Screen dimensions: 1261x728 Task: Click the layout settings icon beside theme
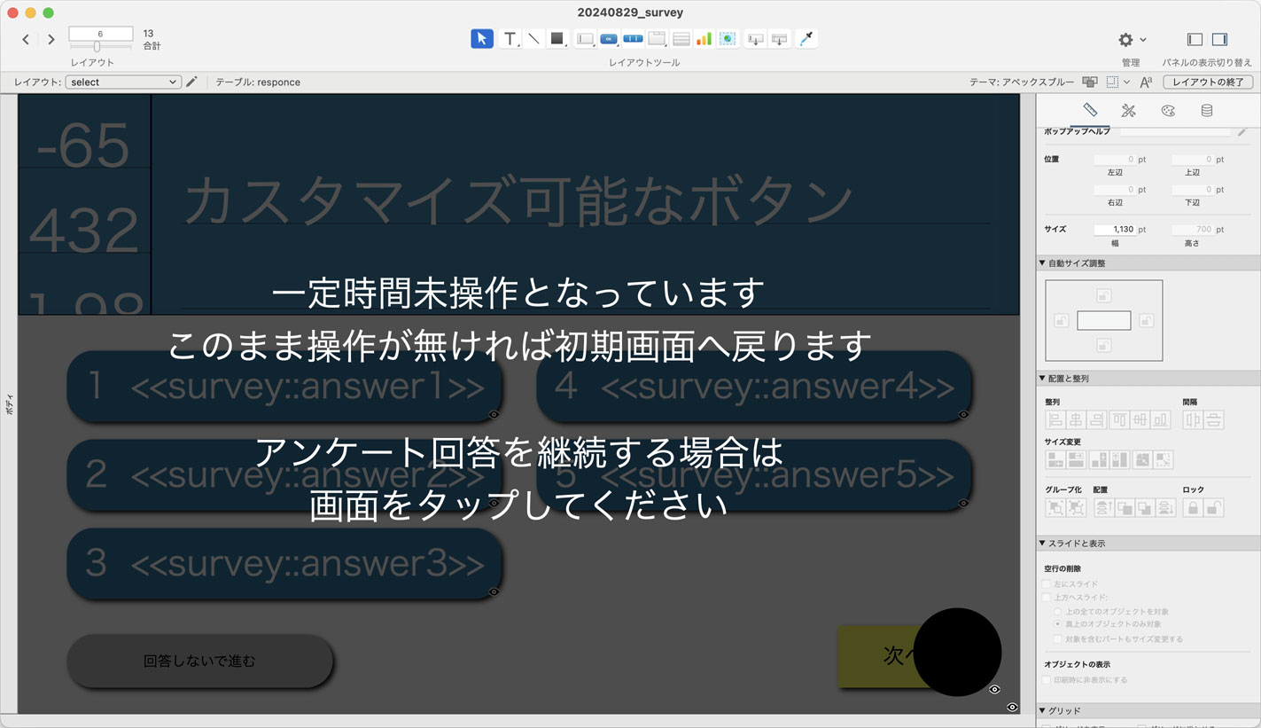coord(1089,82)
